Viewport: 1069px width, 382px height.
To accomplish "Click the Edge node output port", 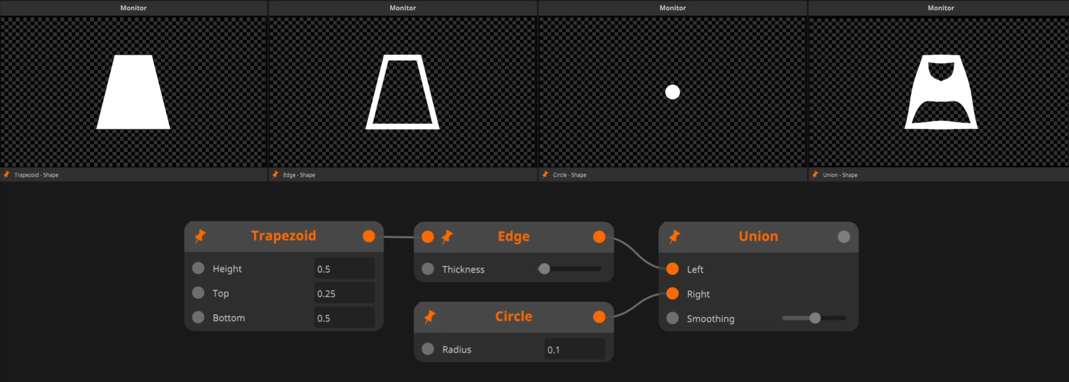I will click(x=599, y=237).
